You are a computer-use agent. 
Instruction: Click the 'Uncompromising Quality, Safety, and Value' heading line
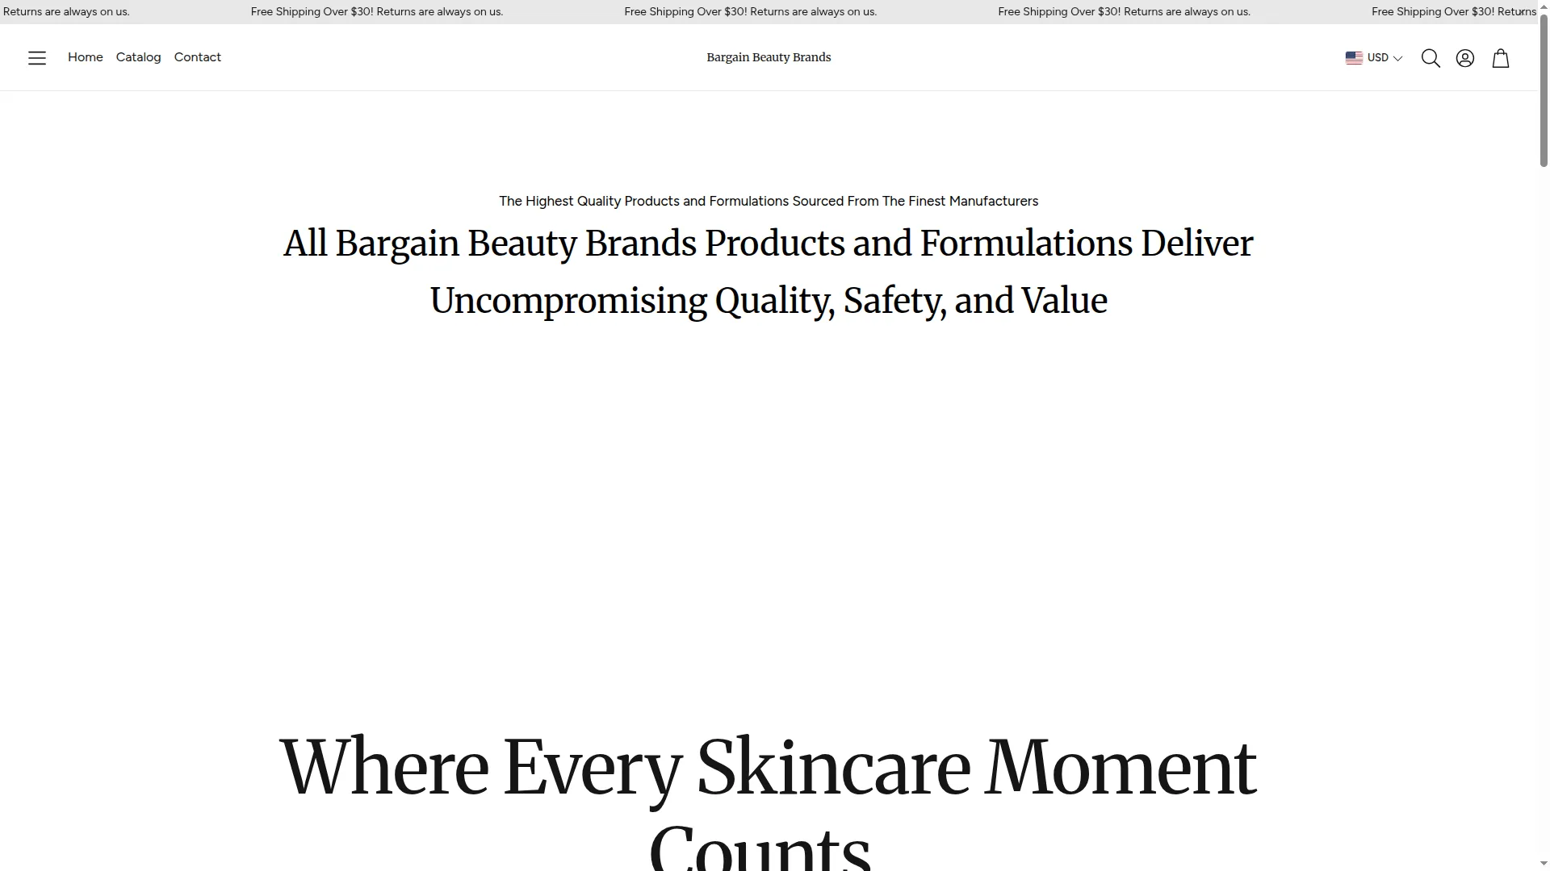tap(769, 301)
